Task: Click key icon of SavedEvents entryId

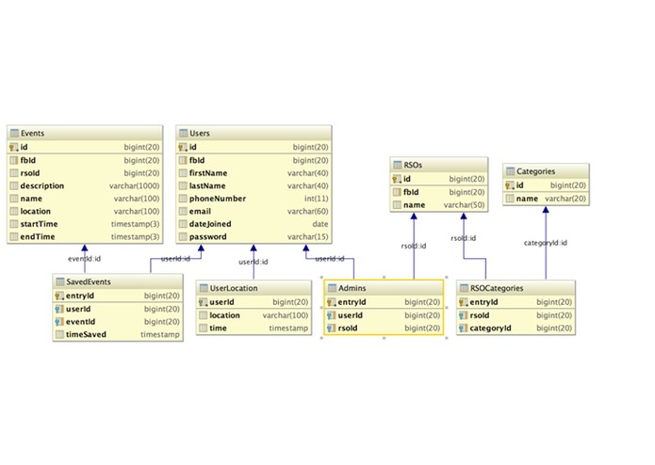Action: tap(59, 296)
